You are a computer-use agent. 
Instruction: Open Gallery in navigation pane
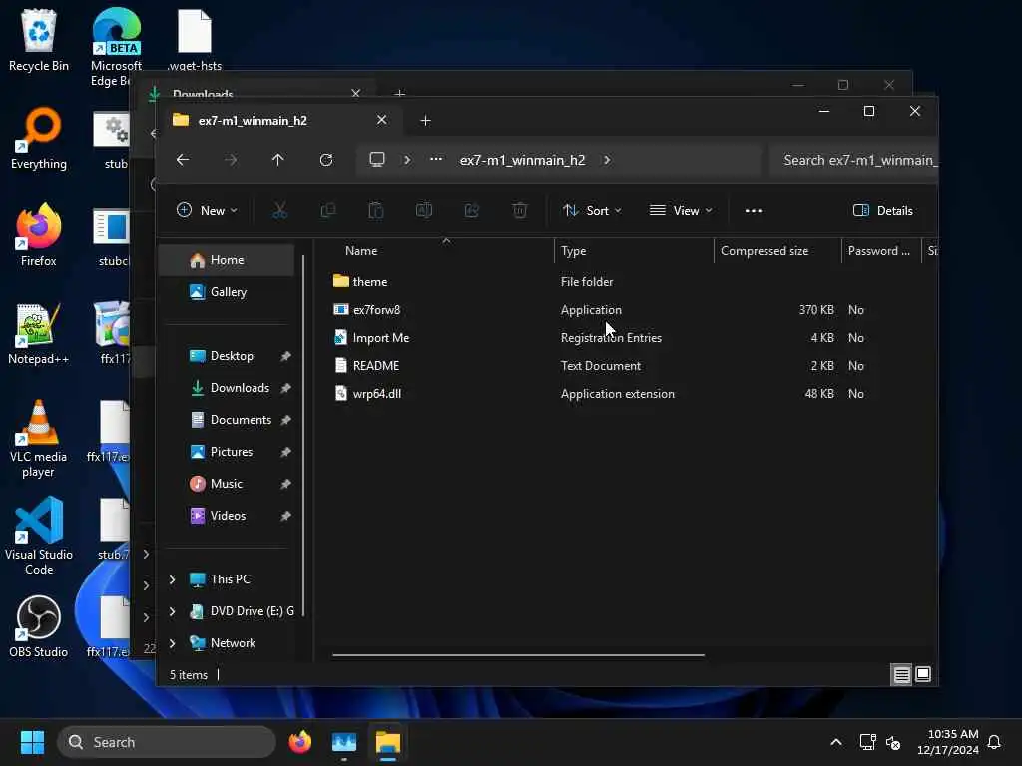228,292
